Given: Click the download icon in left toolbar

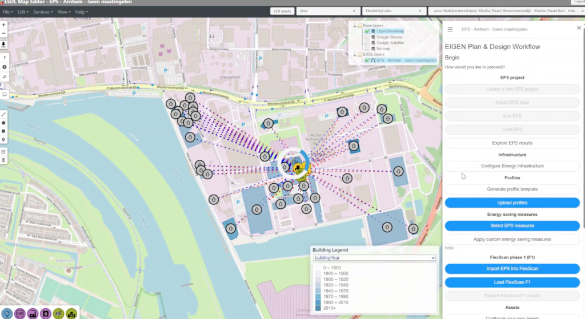Looking at the screenshot, I should click(4, 45).
